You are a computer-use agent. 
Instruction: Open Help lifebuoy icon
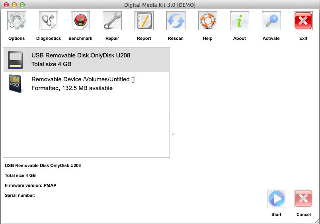click(208, 21)
